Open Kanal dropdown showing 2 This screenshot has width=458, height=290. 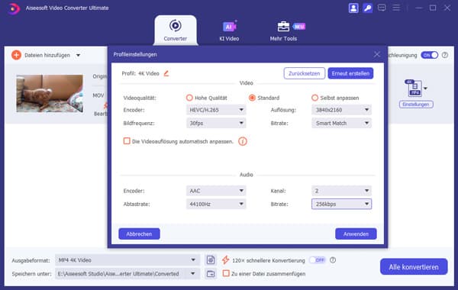tap(341, 191)
